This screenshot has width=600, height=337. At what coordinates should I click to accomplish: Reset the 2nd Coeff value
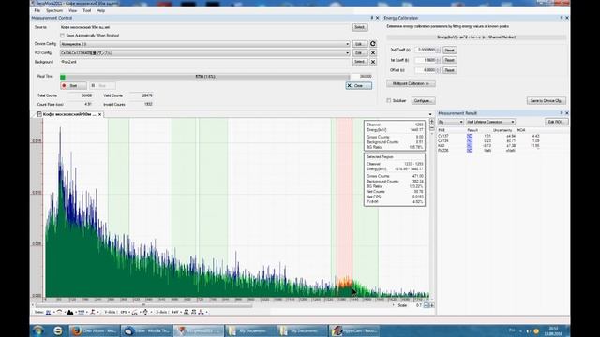point(450,50)
